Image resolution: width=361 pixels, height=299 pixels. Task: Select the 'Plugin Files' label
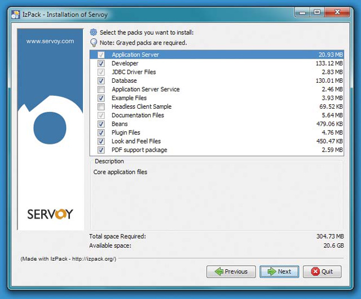(126, 133)
